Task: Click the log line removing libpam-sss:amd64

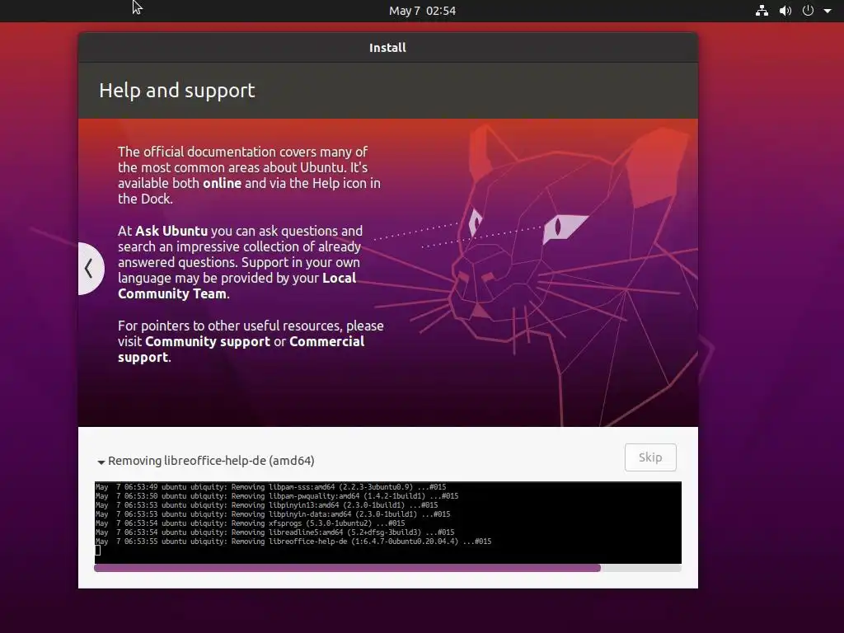Action: [x=270, y=487]
